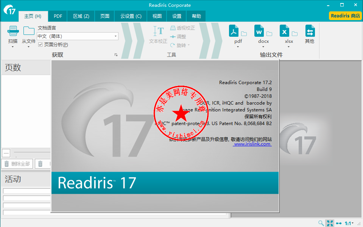Close the Readiris Corporate window
This screenshot has width=363, height=227.
click(355, 5)
